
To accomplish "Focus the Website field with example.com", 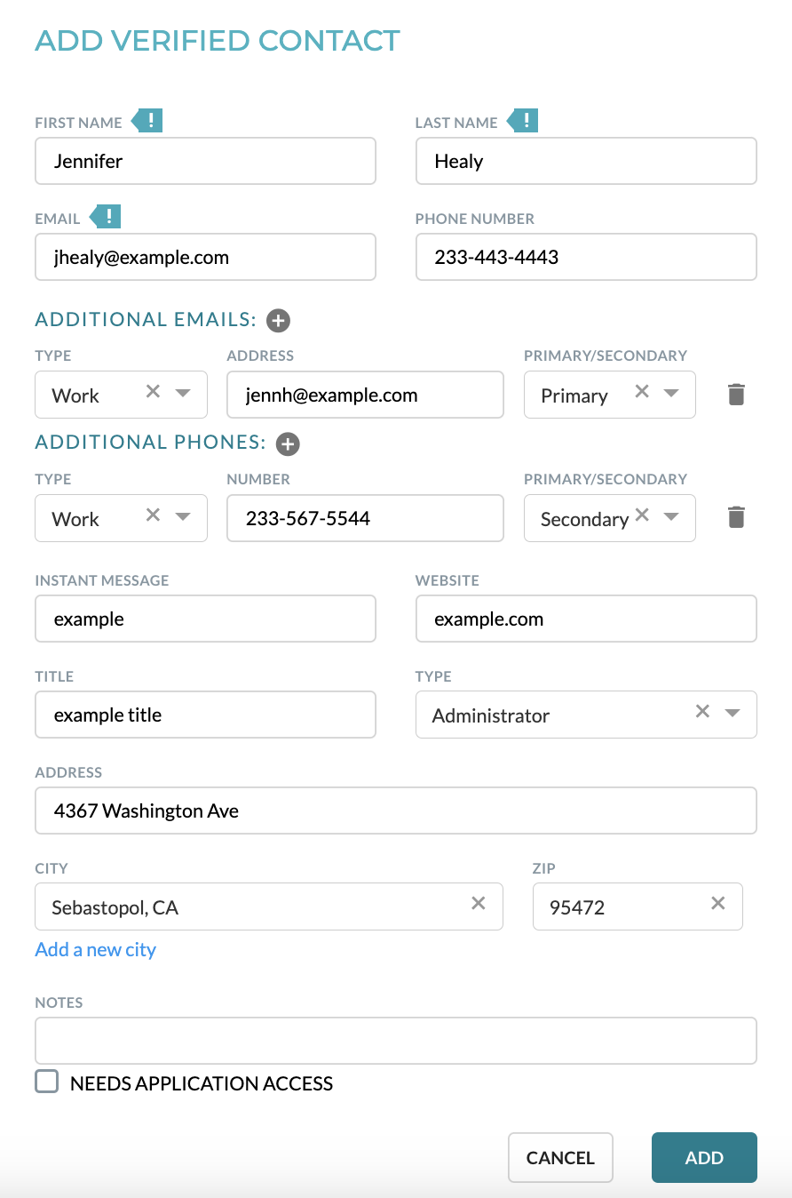I will (586, 619).
